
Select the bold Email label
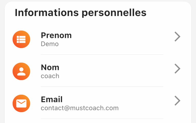52,99
